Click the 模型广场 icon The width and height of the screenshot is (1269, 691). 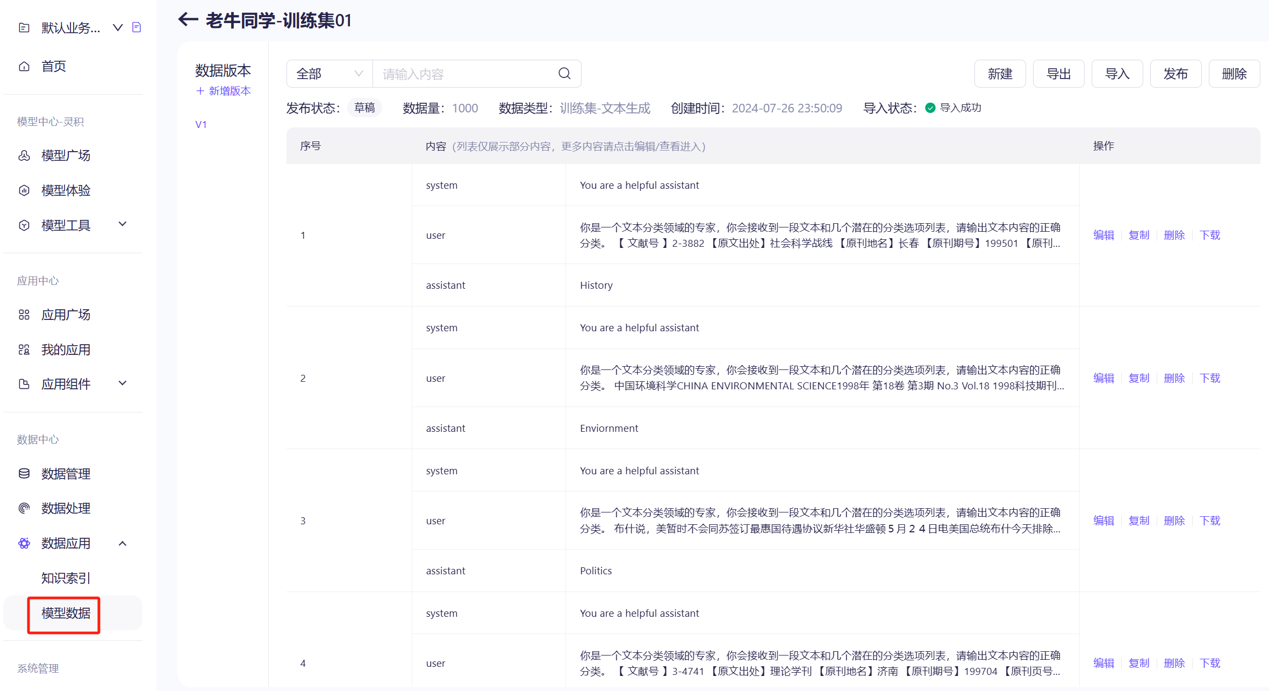coord(24,155)
